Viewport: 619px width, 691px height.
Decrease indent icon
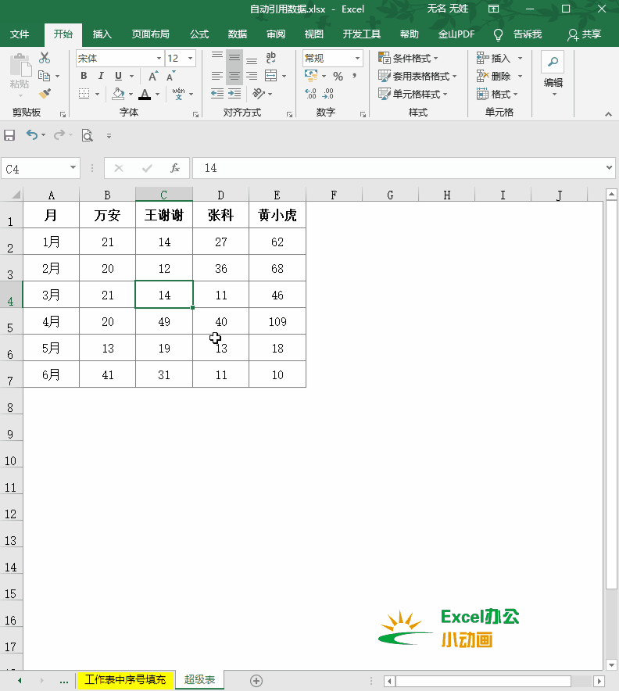(x=217, y=94)
